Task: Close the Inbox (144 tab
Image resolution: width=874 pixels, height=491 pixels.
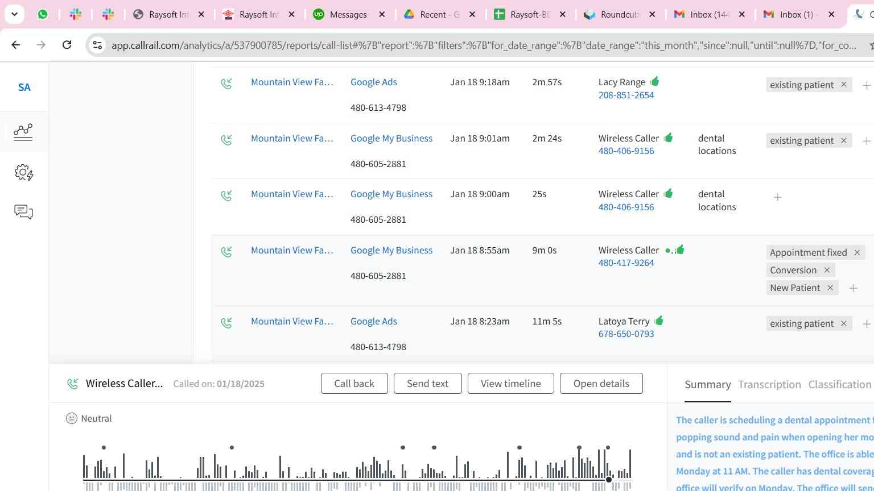Action: pos(741,14)
